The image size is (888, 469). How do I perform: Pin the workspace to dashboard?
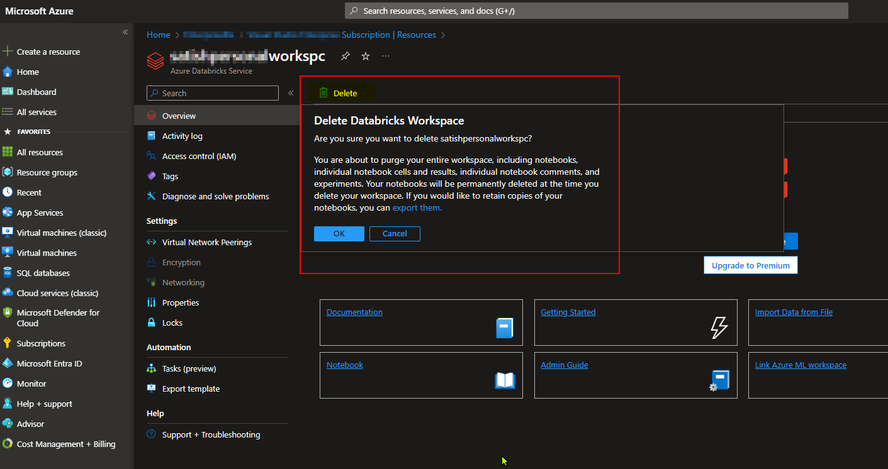(x=345, y=56)
